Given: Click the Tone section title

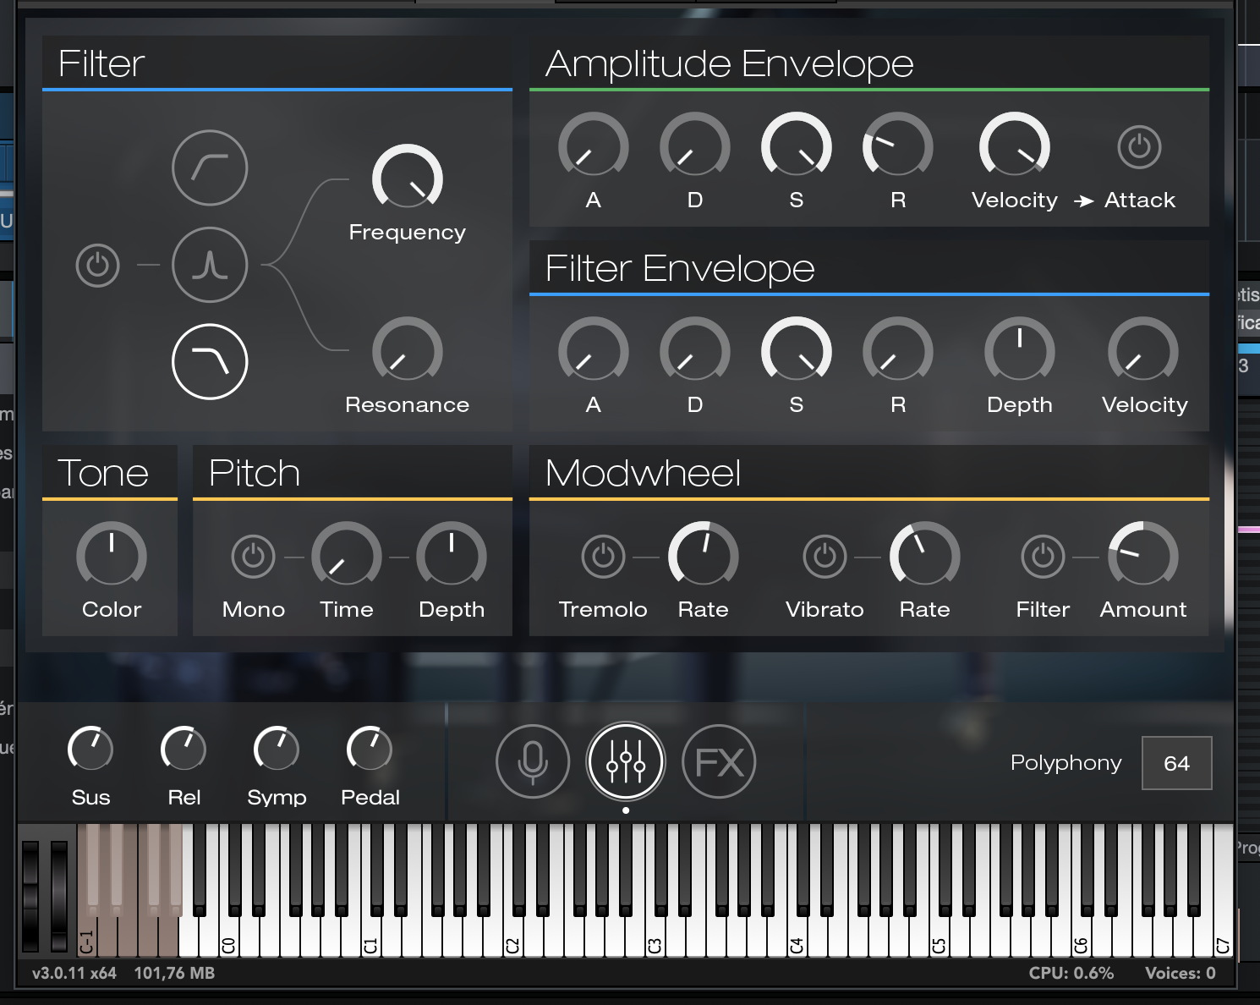Looking at the screenshot, I should point(103,473).
